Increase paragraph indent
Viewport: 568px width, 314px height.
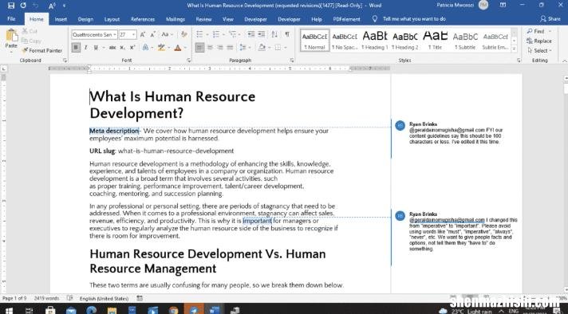(261, 34)
